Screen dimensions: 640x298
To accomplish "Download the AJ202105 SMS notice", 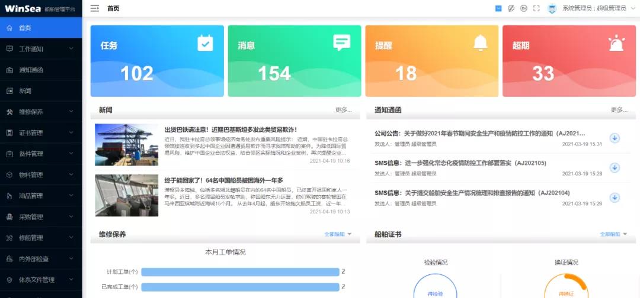I will coord(615,167).
